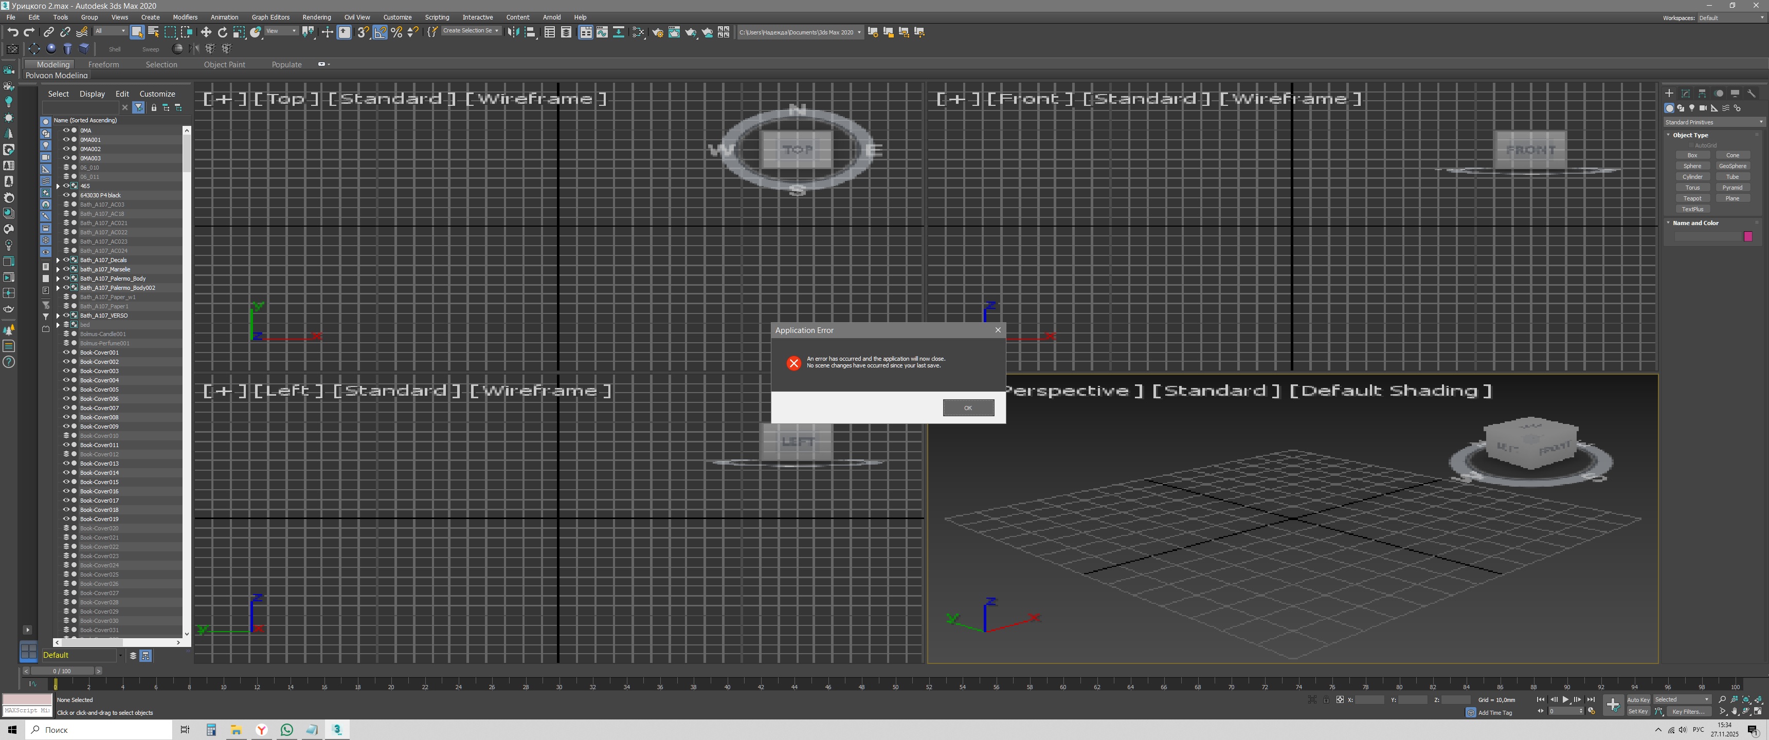The width and height of the screenshot is (1769, 740).
Task: Open the Render Setup teapot icon
Action: coord(657,32)
